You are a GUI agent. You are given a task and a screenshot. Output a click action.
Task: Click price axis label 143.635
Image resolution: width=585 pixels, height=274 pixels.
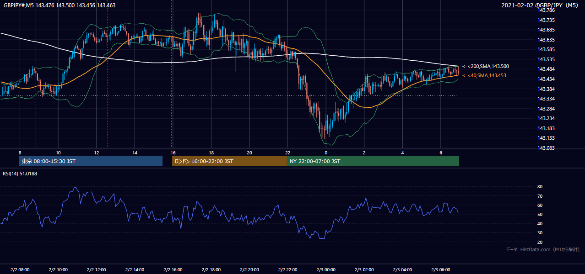[x=547, y=40]
